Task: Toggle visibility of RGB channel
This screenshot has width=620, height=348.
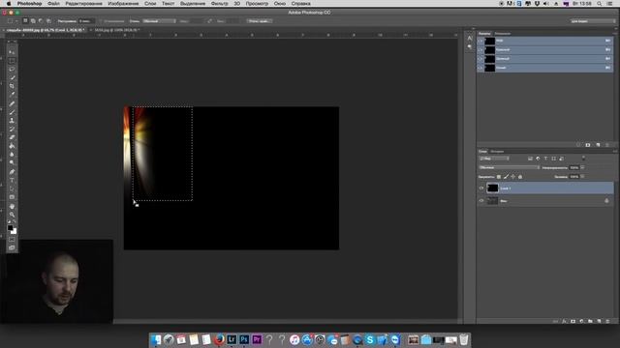Action: [x=480, y=41]
